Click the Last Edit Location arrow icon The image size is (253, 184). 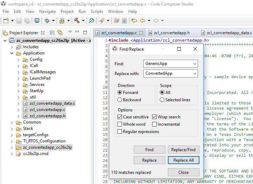pos(134,21)
